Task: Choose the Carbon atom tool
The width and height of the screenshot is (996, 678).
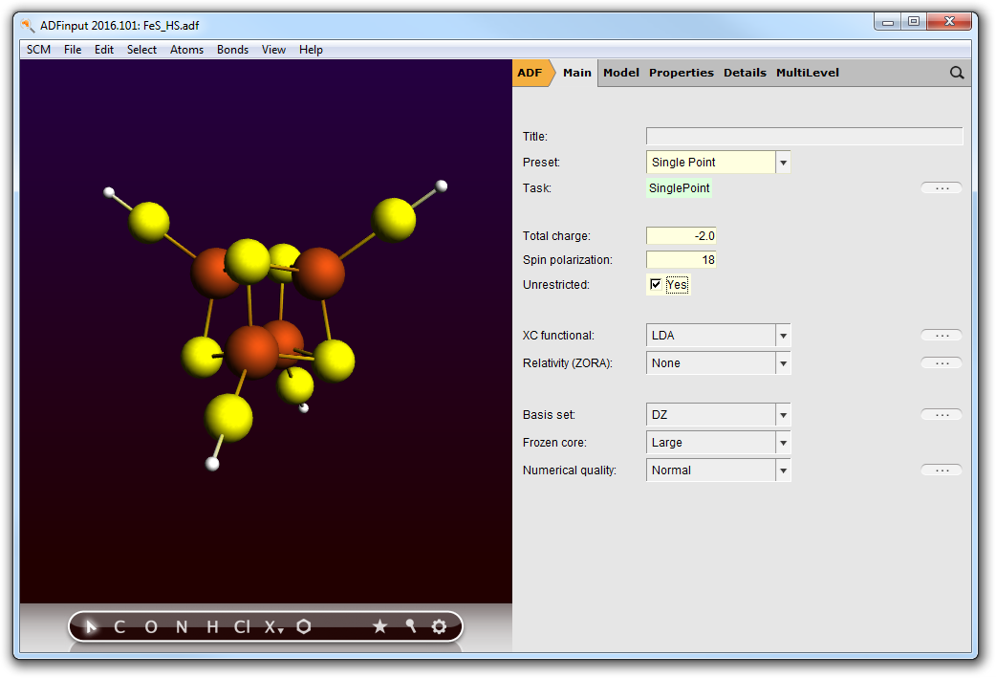Action: click(x=119, y=627)
